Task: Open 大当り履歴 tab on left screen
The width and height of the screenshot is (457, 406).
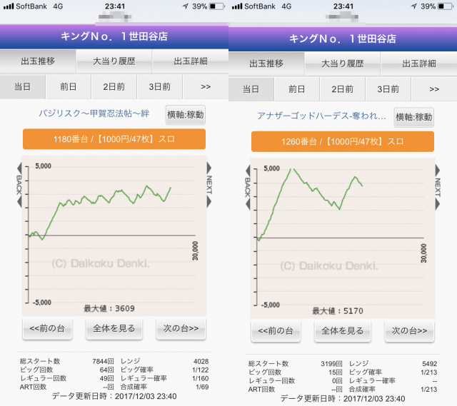Action: 114,61
